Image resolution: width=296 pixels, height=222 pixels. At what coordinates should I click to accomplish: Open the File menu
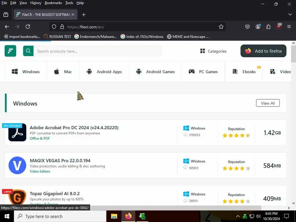[x=4, y=3]
